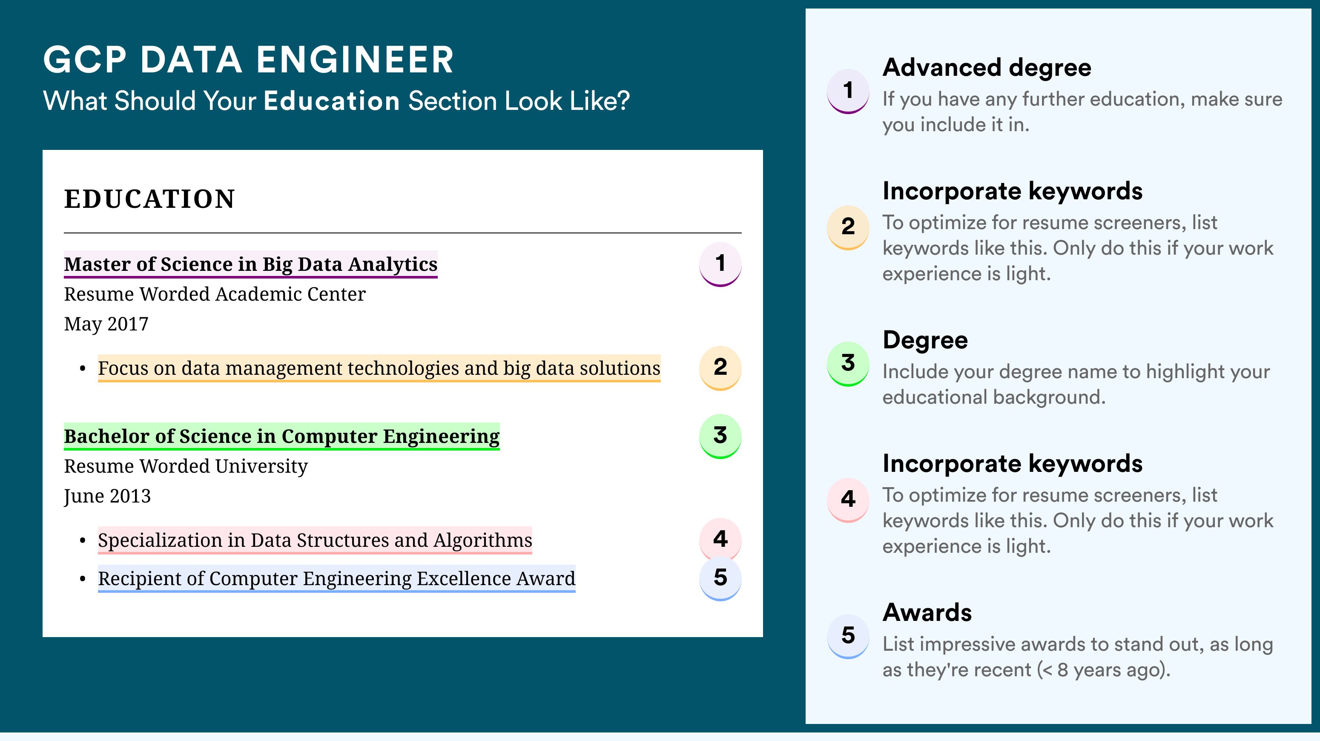Select Master of Science in Big Data Analytics
The image size is (1320, 741).
pyautogui.click(x=250, y=264)
